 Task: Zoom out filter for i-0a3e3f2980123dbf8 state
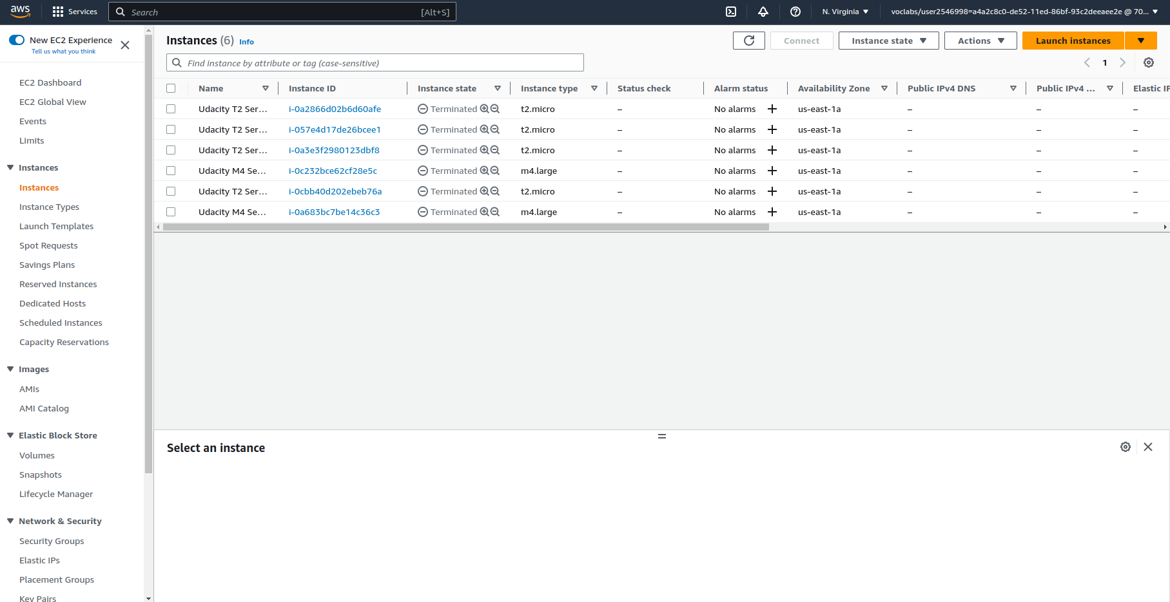(495, 150)
